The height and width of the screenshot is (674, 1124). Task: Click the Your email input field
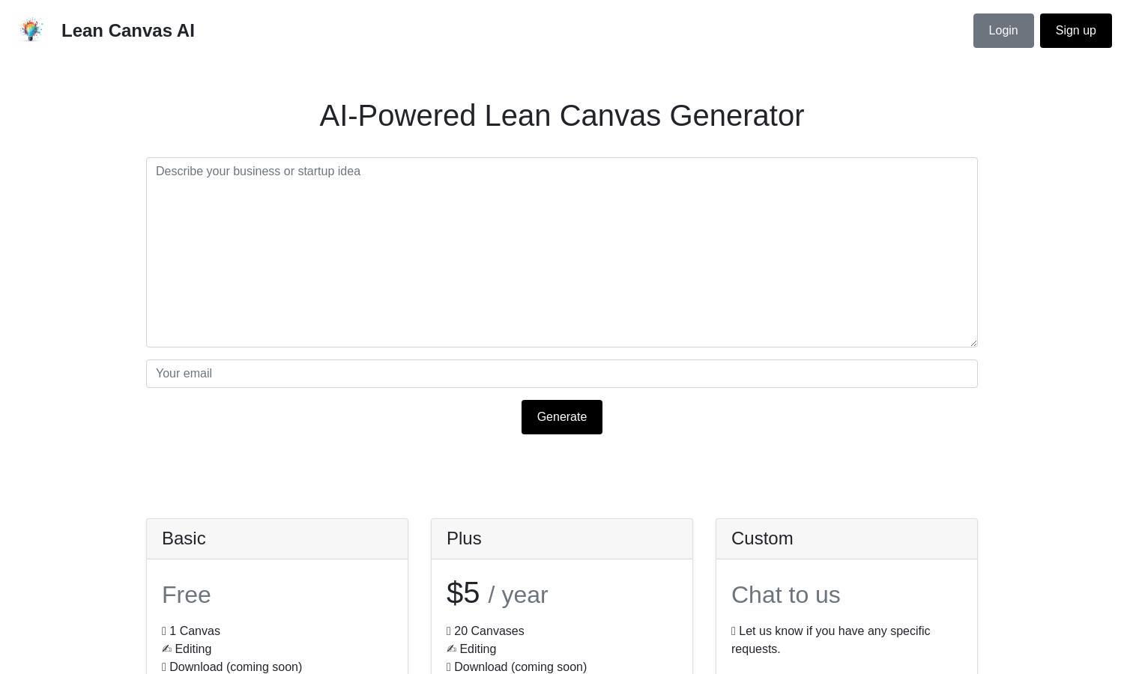562,374
